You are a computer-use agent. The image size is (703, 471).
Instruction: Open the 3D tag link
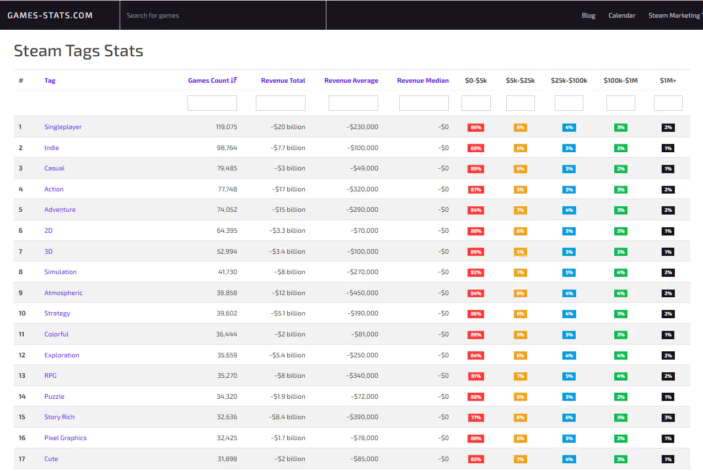click(x=49, y=251)
